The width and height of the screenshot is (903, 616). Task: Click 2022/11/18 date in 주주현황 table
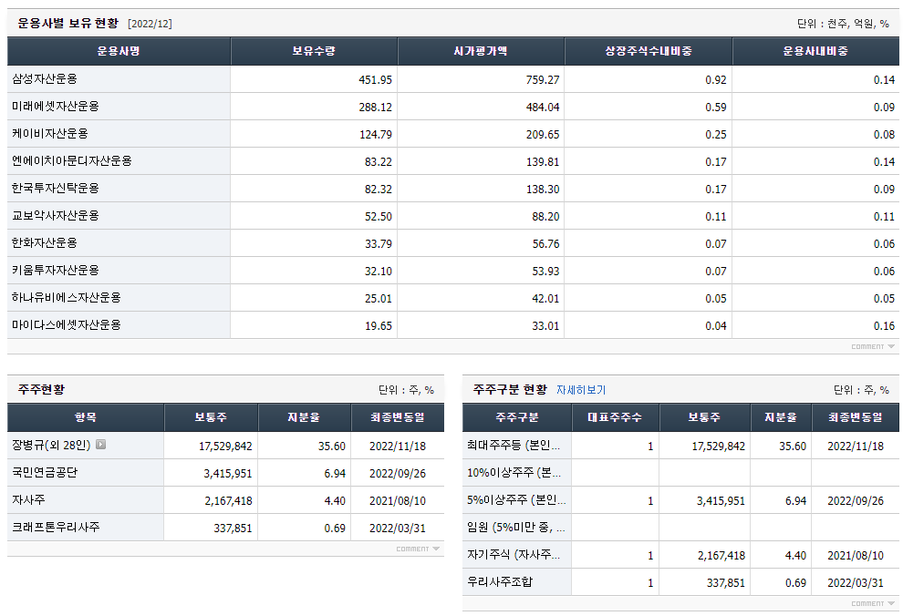(398, 447)
